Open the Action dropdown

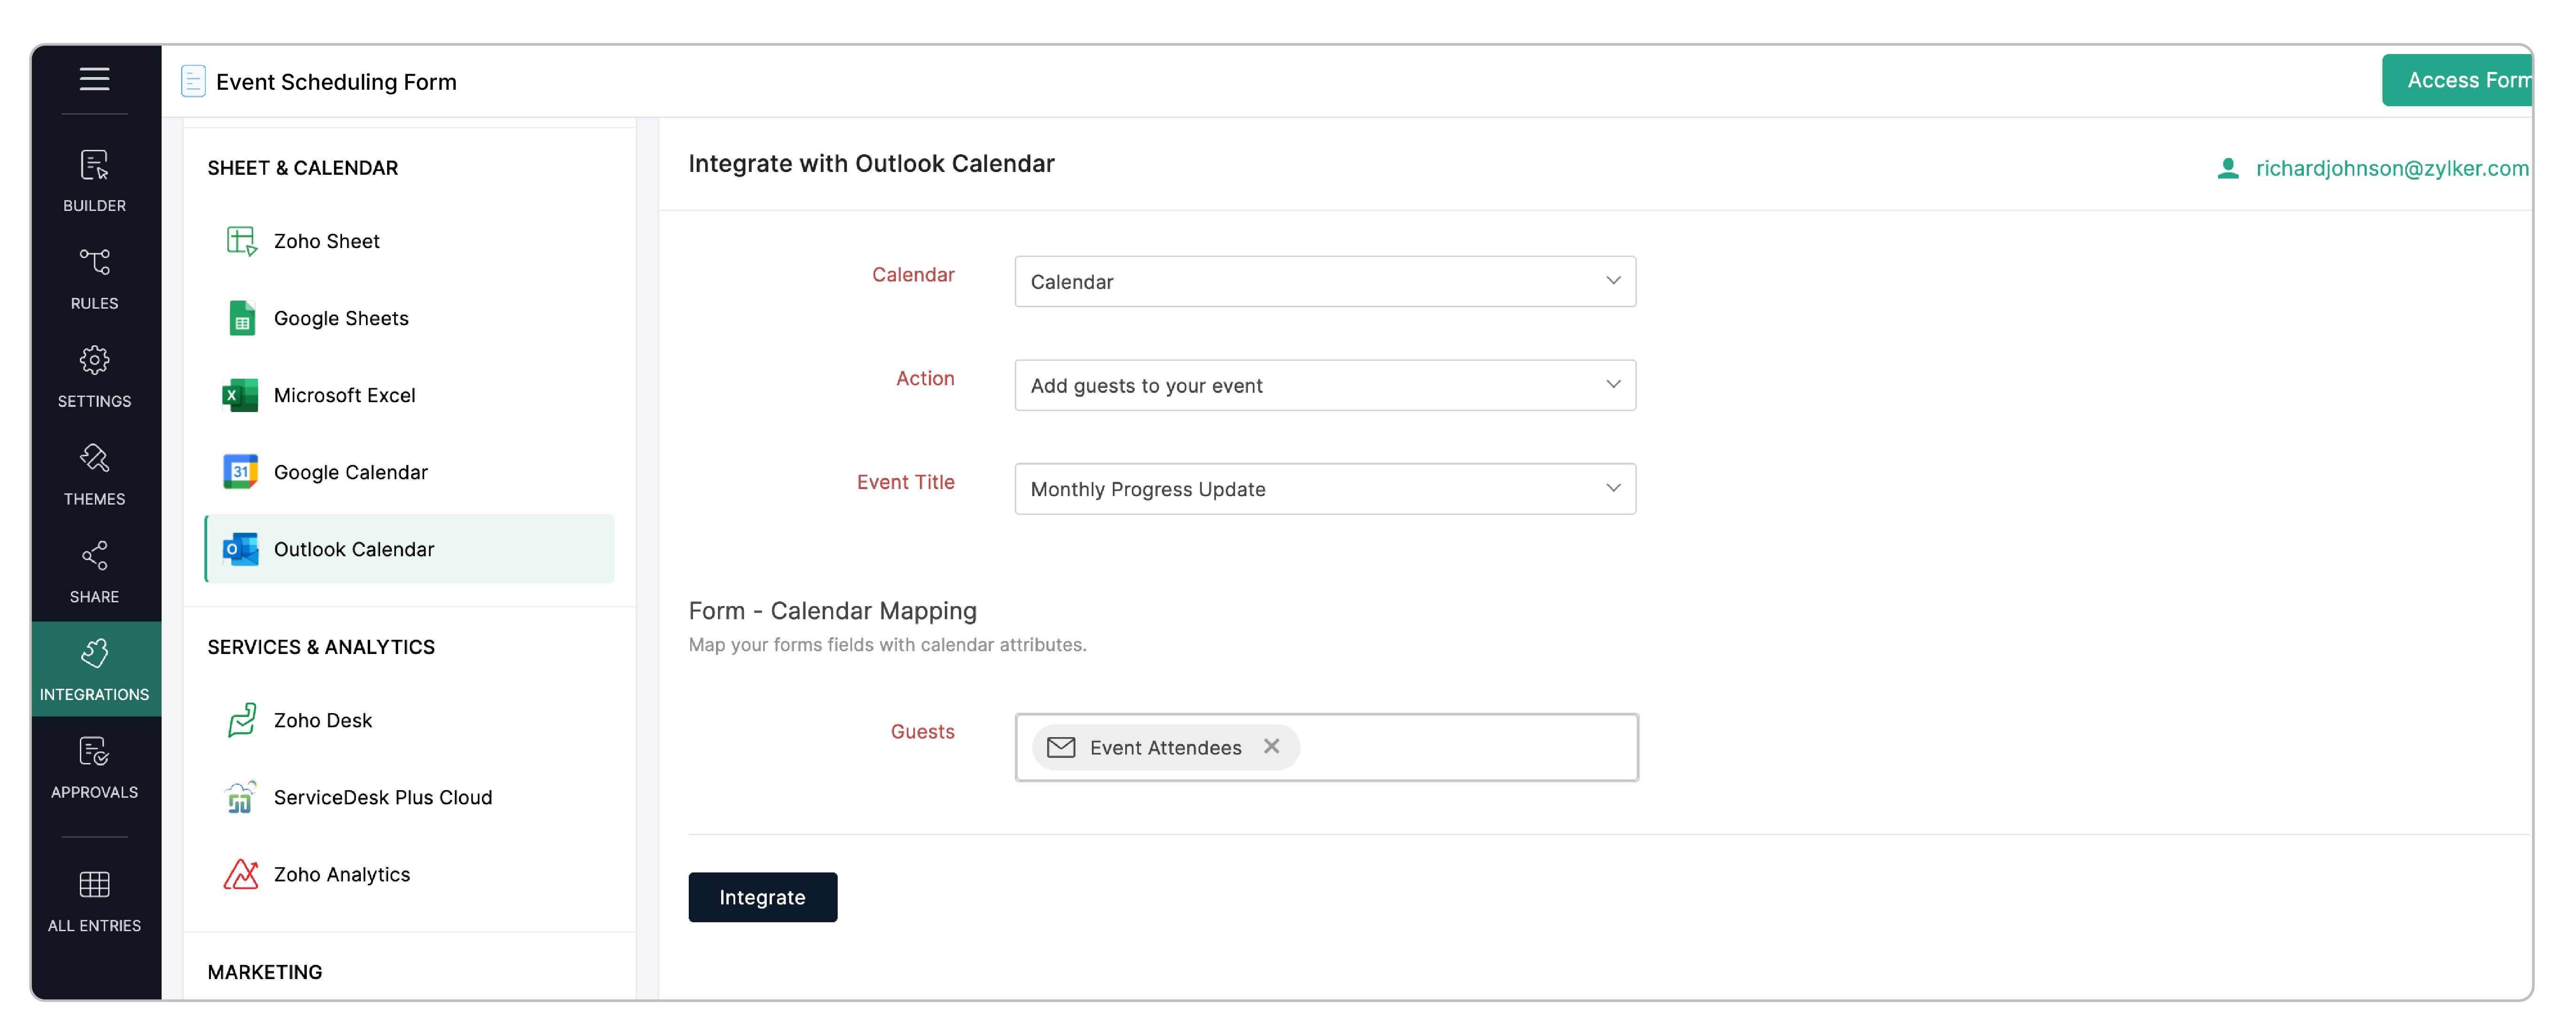(x=1324, y=385)
